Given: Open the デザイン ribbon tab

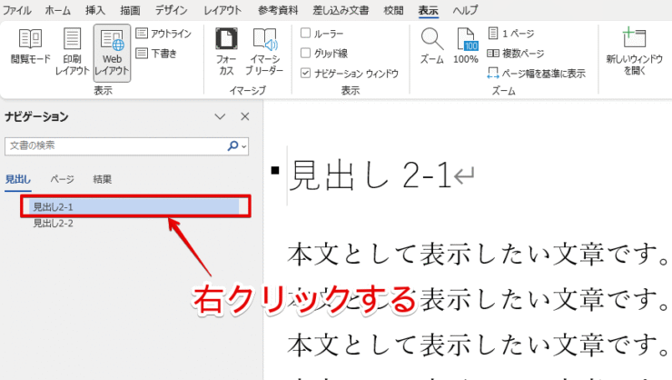Looking at the screenshot, I should (172, 10).
